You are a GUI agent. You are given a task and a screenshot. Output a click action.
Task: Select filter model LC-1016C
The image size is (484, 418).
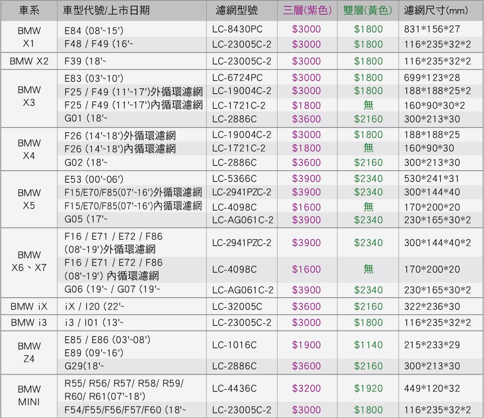[234, 345]
